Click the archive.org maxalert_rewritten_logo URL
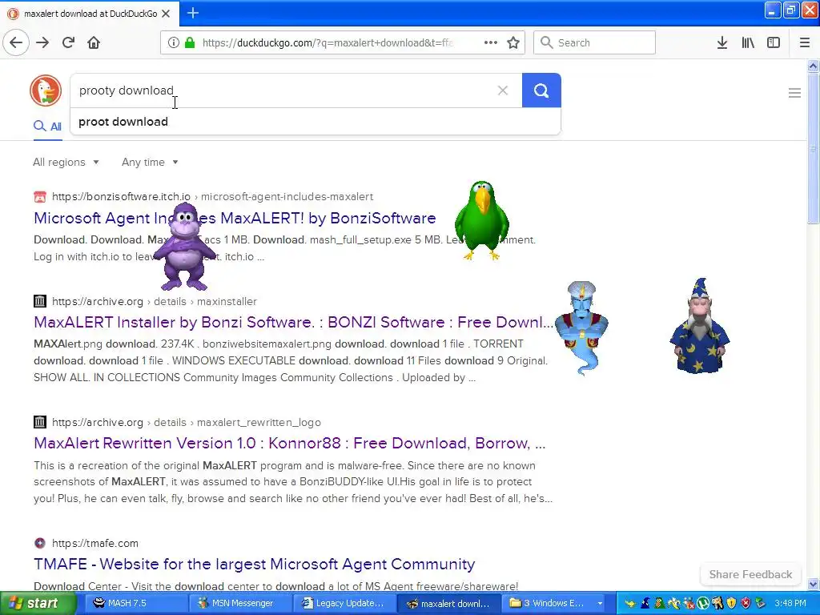 [x=186, y=422]
